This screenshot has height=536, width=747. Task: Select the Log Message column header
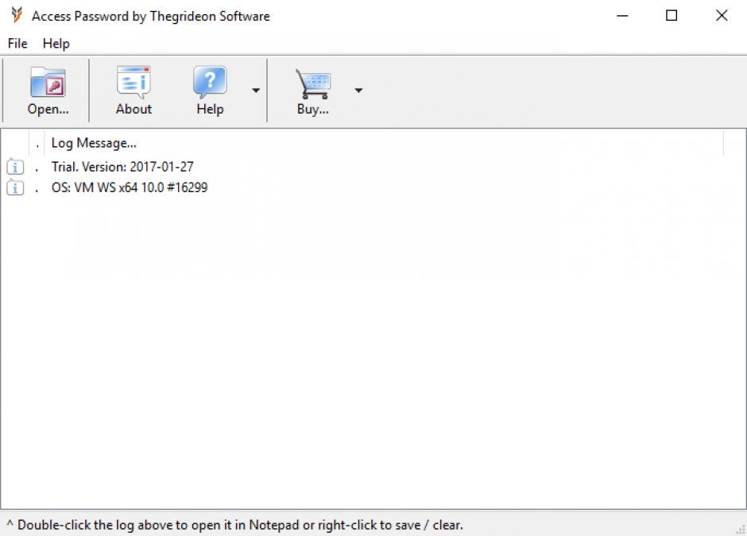pos(384,143)
